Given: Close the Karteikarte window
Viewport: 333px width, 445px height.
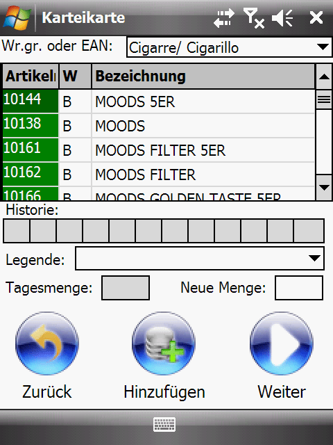Looking at the screenshot, I should coord(316,17).
